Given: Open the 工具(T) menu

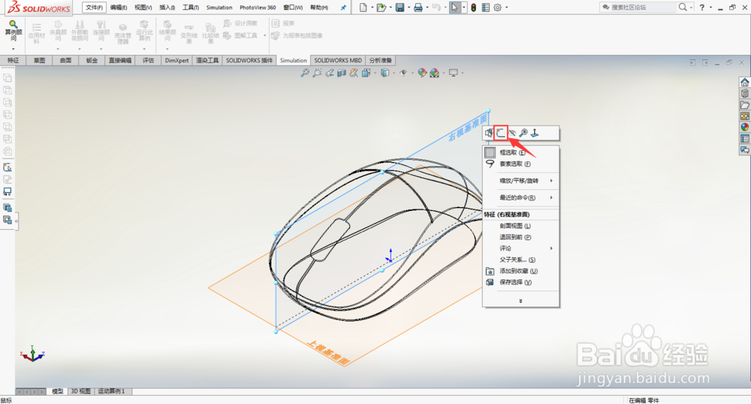Looking at the screenshot, I should pos(191,8).
